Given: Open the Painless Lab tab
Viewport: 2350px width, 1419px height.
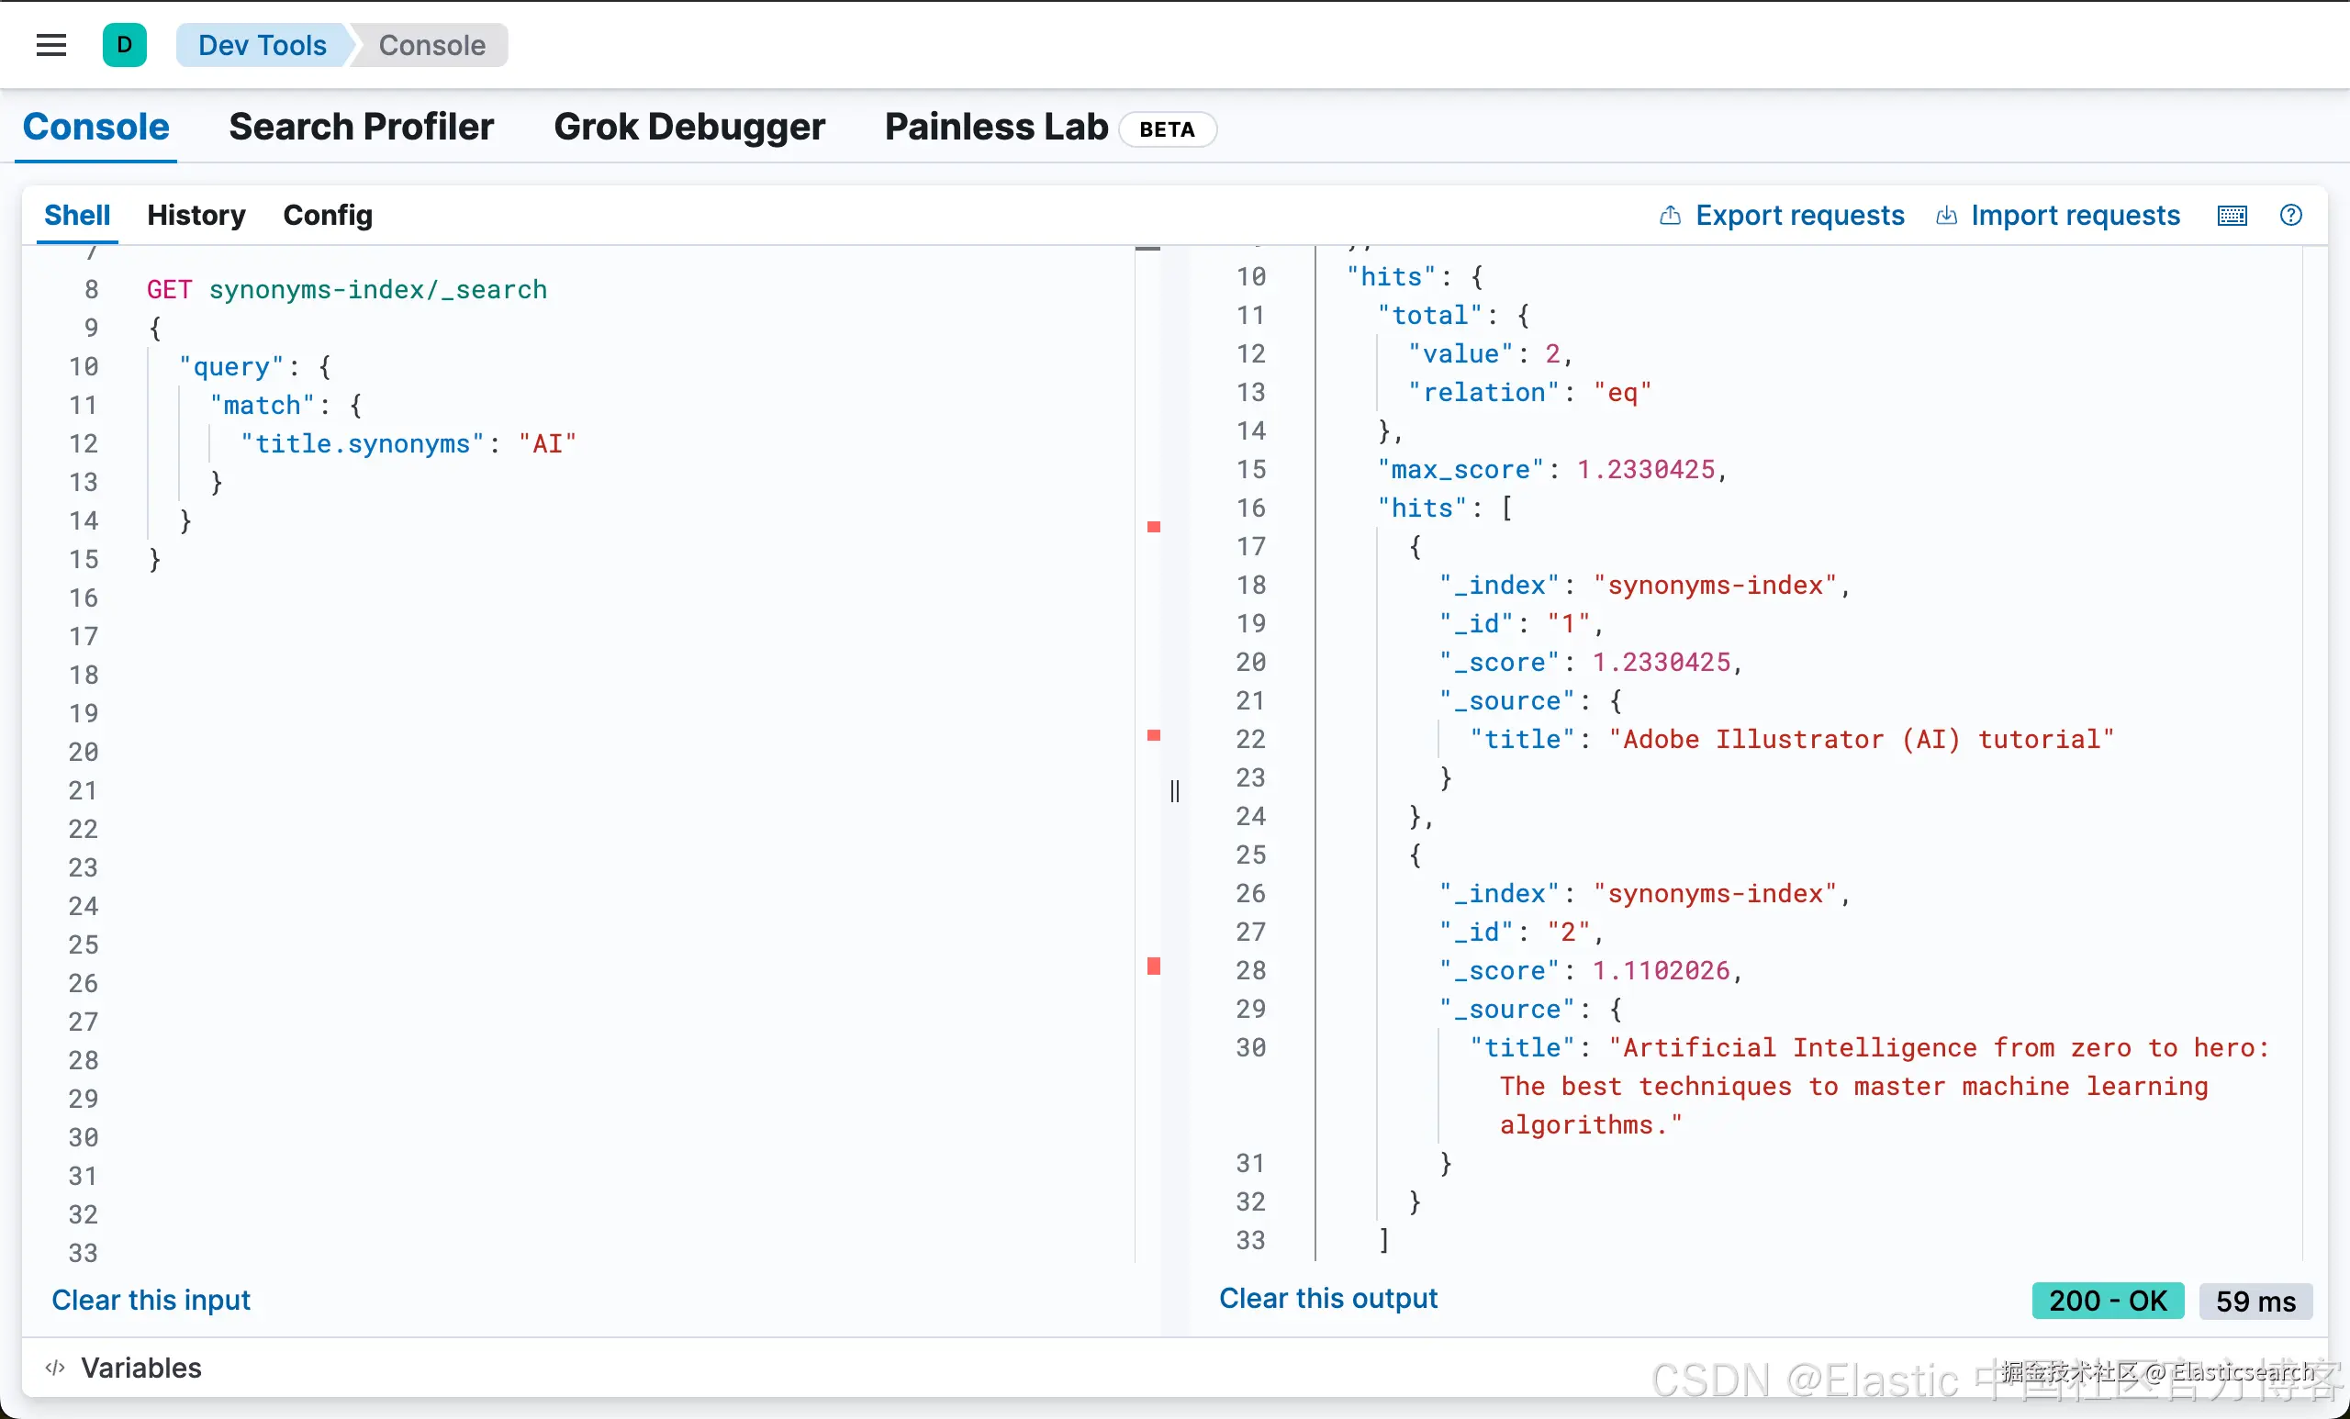Looking at the screenshot, I should (996, 127).
